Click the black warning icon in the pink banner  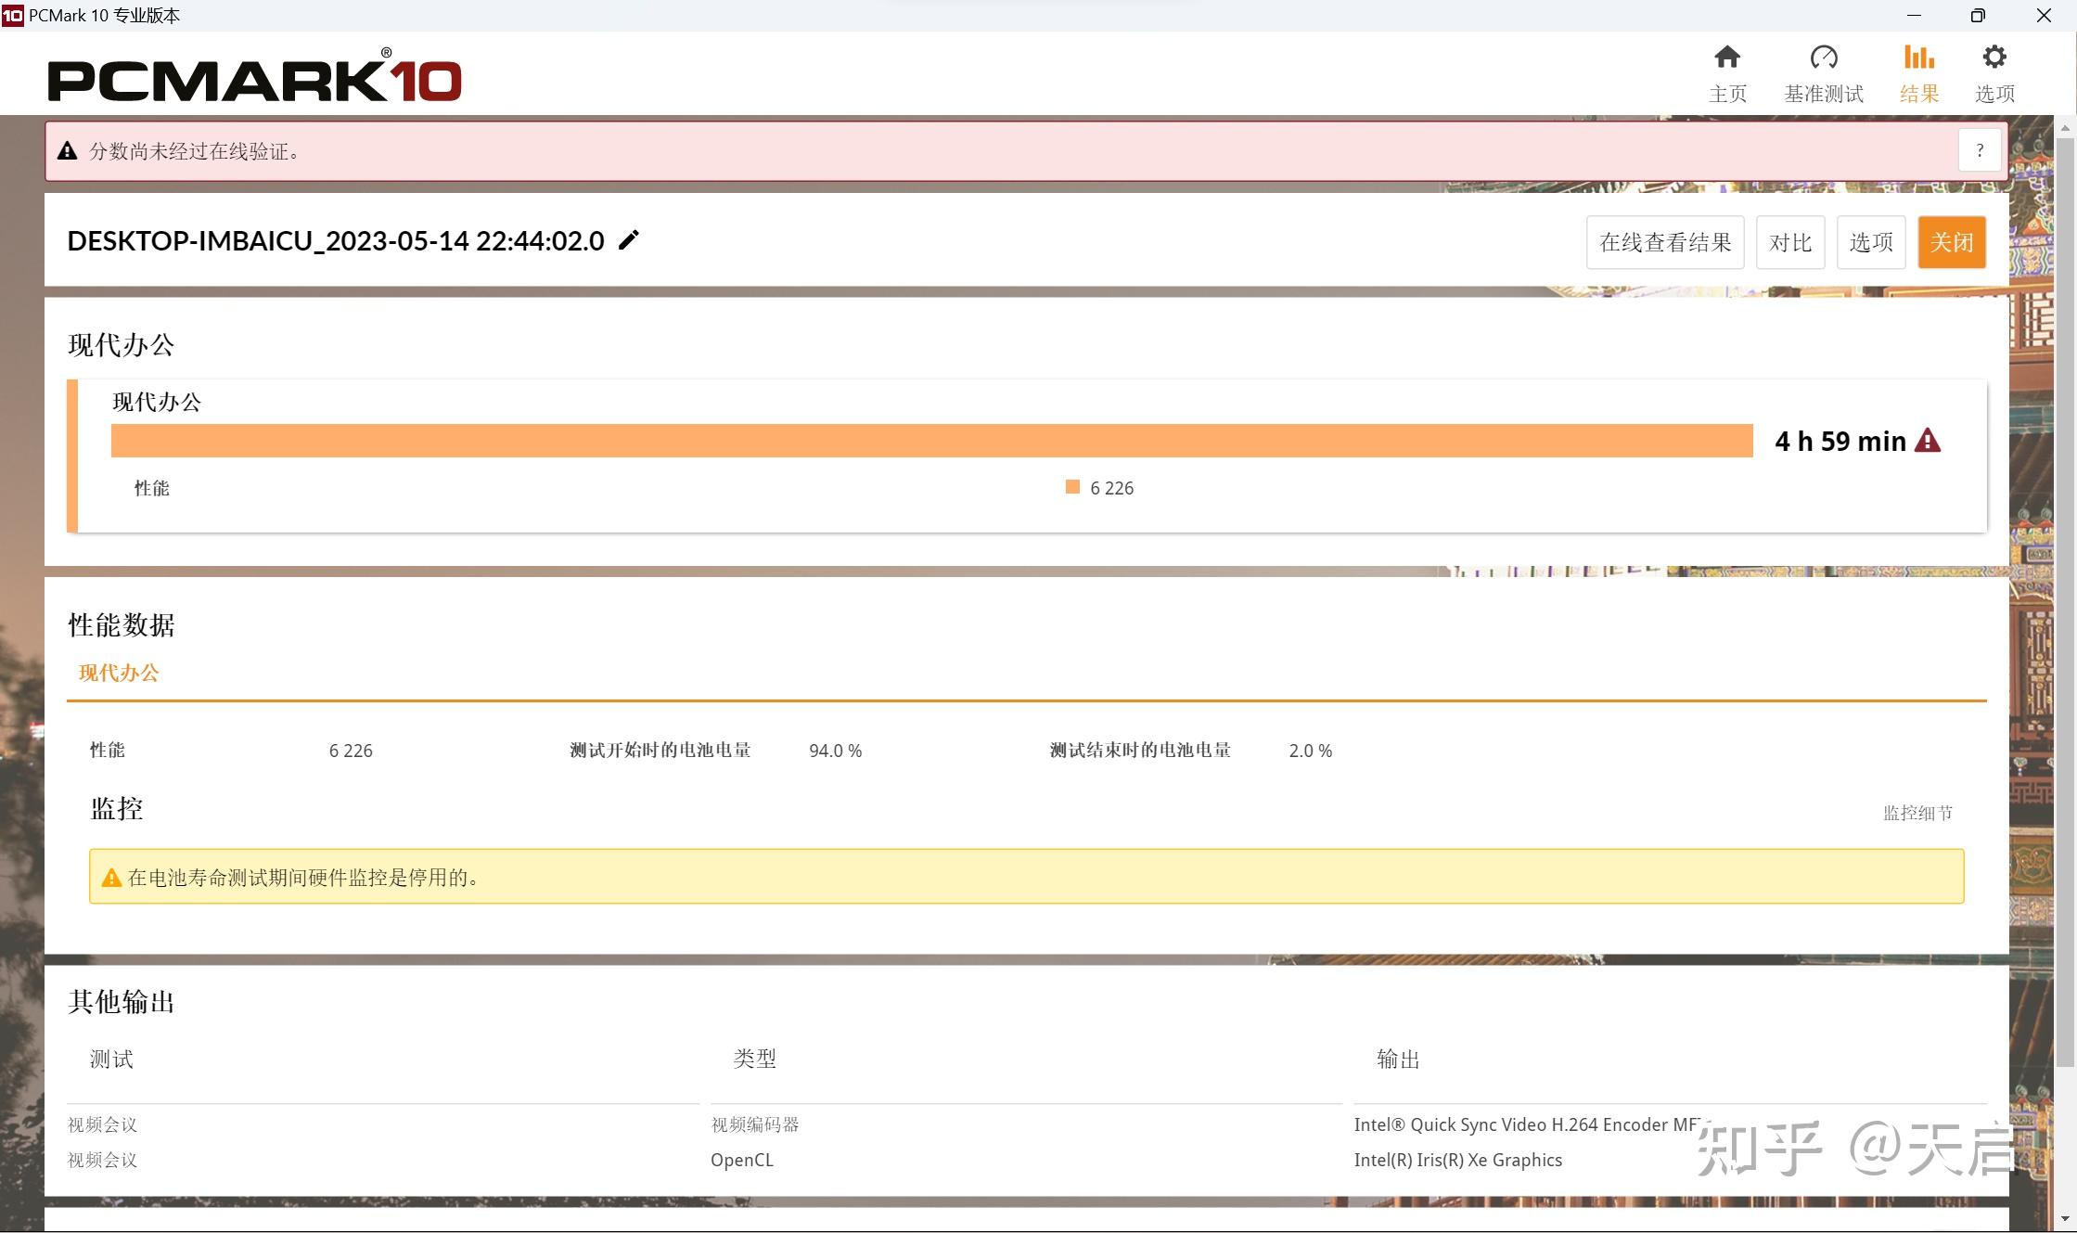click(x=67, y=151)
